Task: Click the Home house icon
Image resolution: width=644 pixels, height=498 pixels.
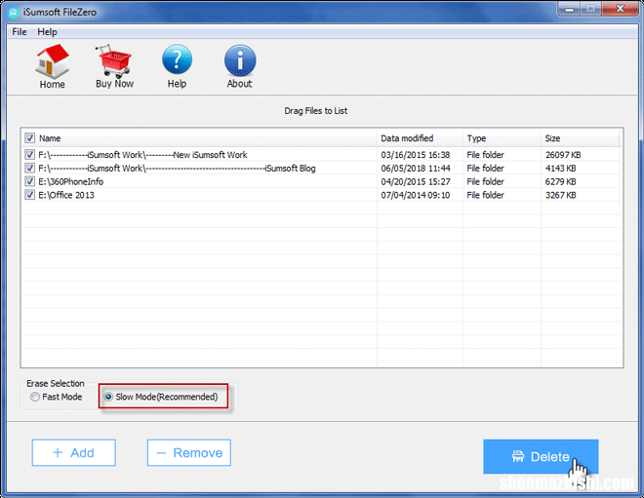Action: 52,61
